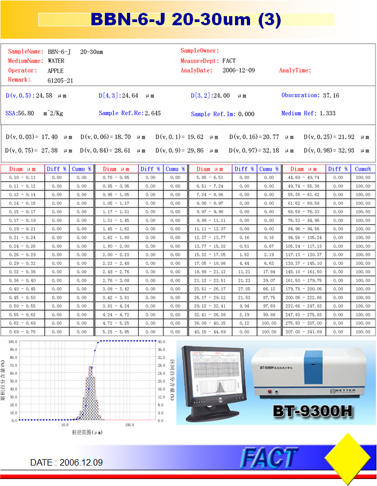This screenshot has width=377, height=486.
Task: Click the particle size distribution histogram
Action: click(90, 393)
